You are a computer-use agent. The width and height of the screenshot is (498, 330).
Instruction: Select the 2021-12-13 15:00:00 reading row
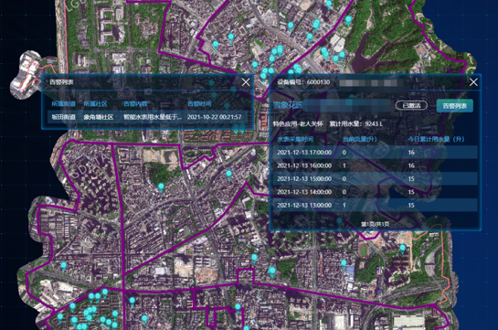[375, 179]
